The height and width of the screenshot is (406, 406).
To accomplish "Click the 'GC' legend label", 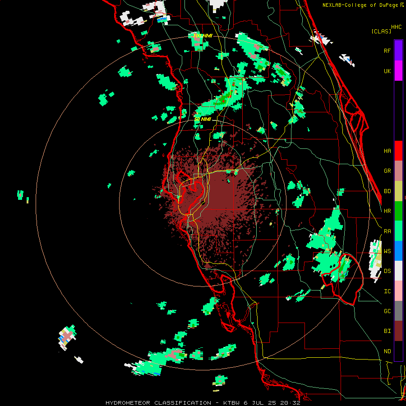I will click(387, 311).
